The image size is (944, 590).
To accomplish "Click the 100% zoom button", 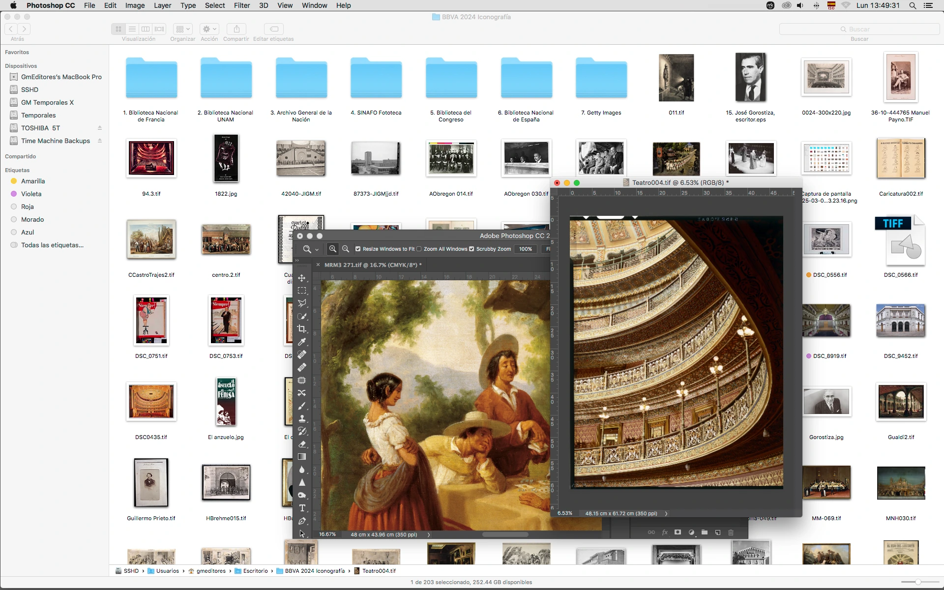I will click(x=526, y=249).
